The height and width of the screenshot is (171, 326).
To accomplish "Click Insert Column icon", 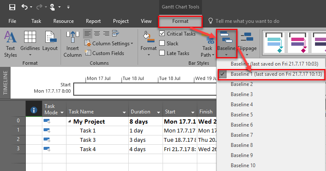I will (x=72, y=44).
